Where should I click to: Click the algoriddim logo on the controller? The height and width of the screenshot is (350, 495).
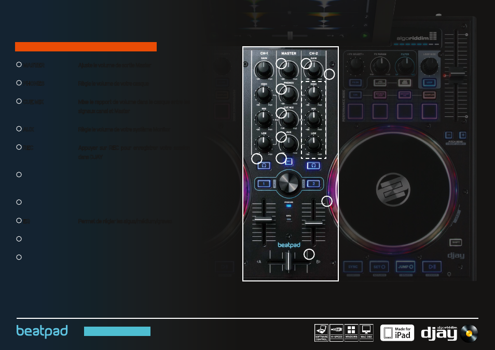click(417, 37)
